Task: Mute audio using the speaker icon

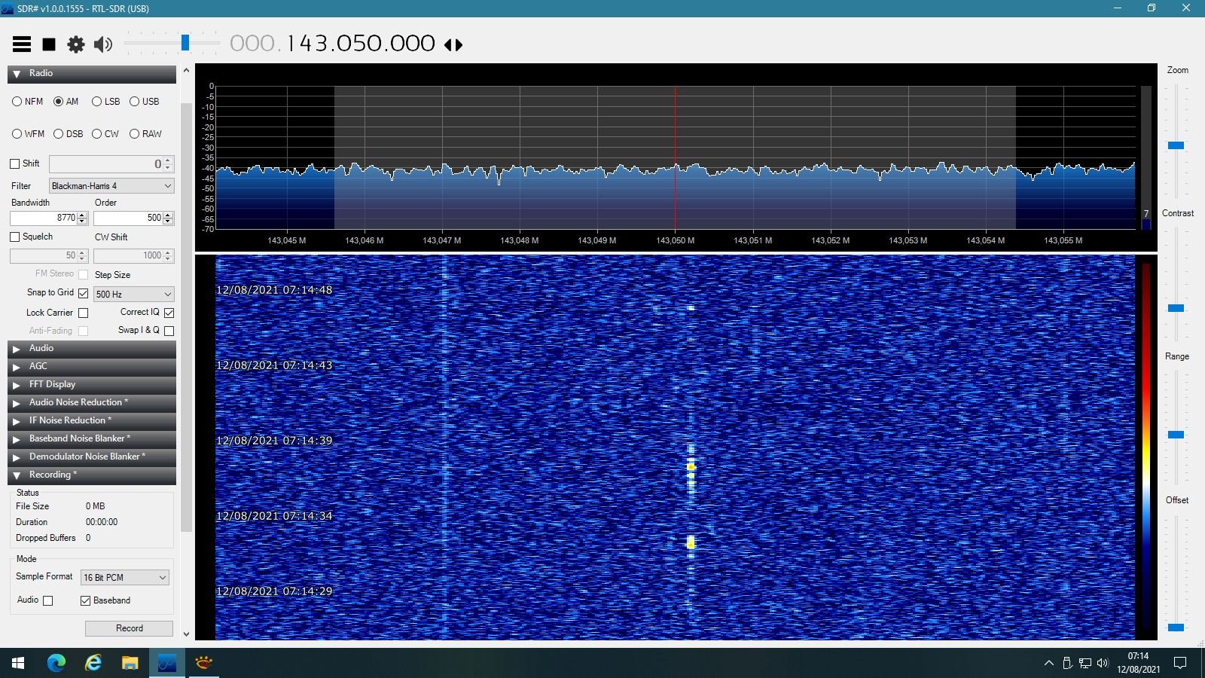Action: pos(103,44)
